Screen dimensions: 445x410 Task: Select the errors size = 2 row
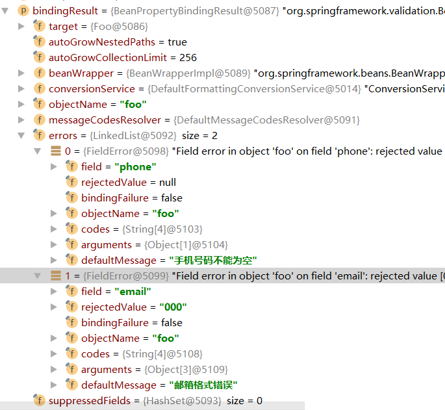(222, 136)
